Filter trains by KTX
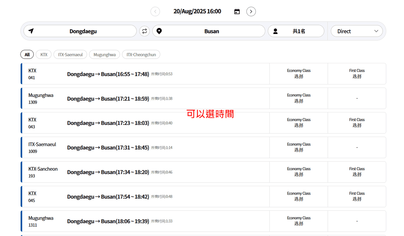404x236 pixels. (44, 55)
